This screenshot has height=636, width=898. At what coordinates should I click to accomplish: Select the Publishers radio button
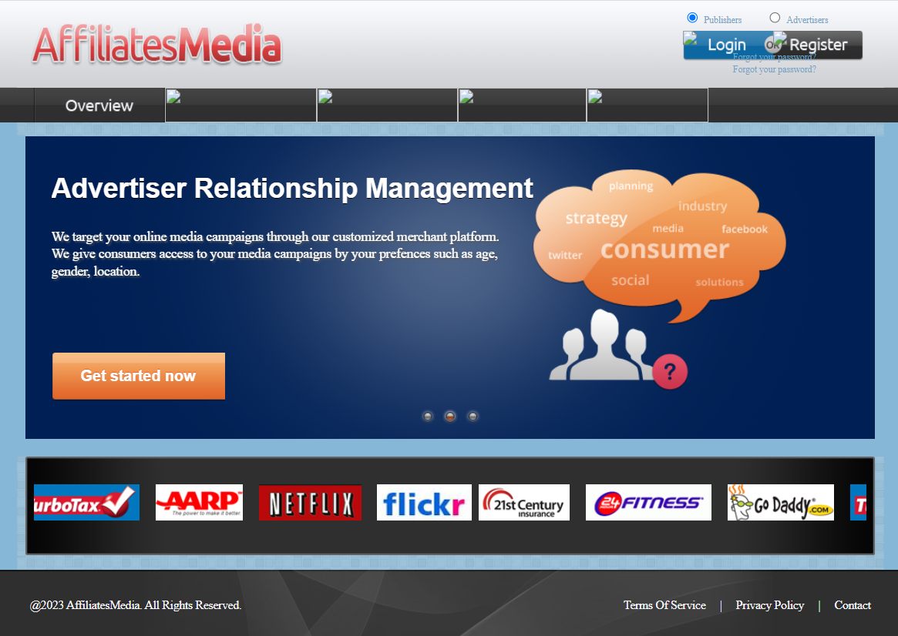pyautogui.click(x=693, y=17)
